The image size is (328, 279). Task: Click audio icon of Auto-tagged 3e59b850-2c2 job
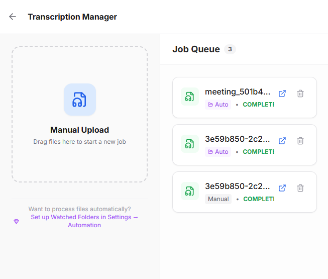190,144
